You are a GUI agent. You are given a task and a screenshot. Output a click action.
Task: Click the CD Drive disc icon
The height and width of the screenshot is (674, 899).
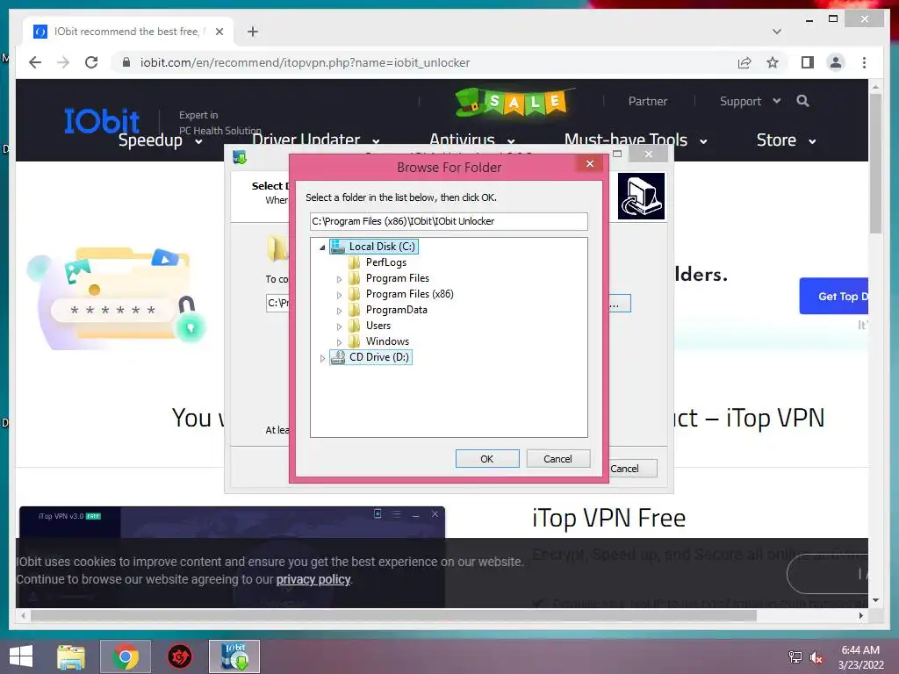tap(338, 357)
